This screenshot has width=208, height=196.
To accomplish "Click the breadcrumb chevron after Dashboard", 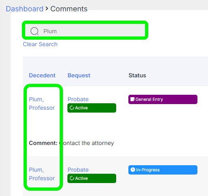I will (x=47, y=9).
